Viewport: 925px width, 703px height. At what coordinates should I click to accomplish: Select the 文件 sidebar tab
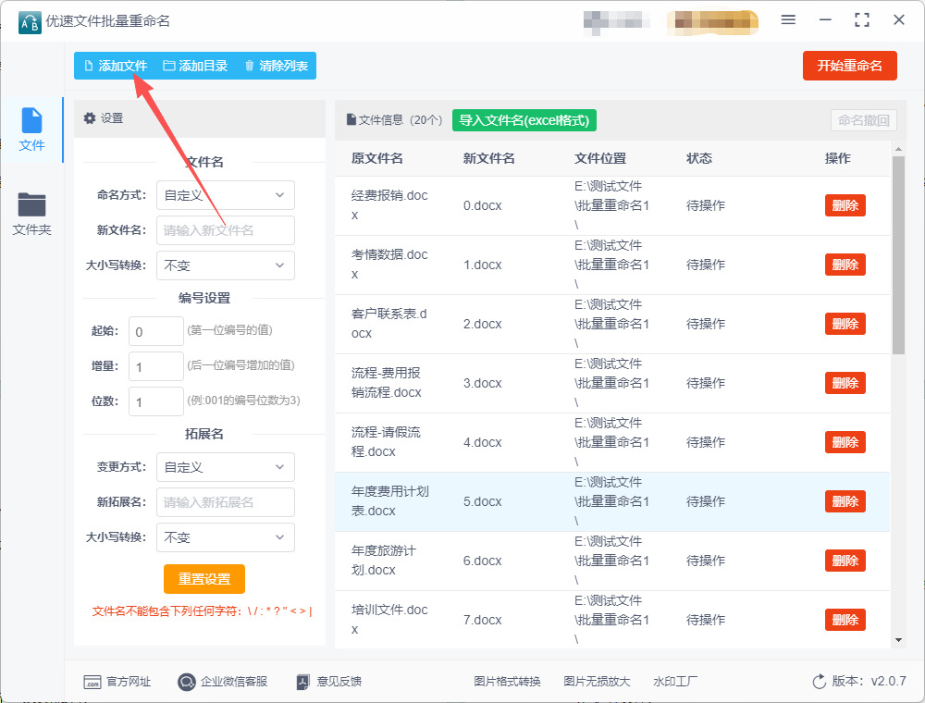click(31, 129)
